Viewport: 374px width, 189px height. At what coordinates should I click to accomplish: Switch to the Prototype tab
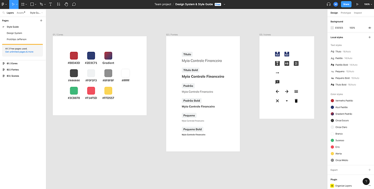pos(346,13)
